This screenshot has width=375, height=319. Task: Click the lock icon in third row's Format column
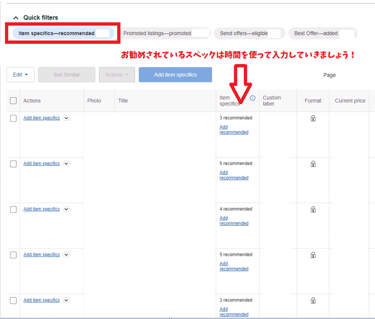[313, 209]
